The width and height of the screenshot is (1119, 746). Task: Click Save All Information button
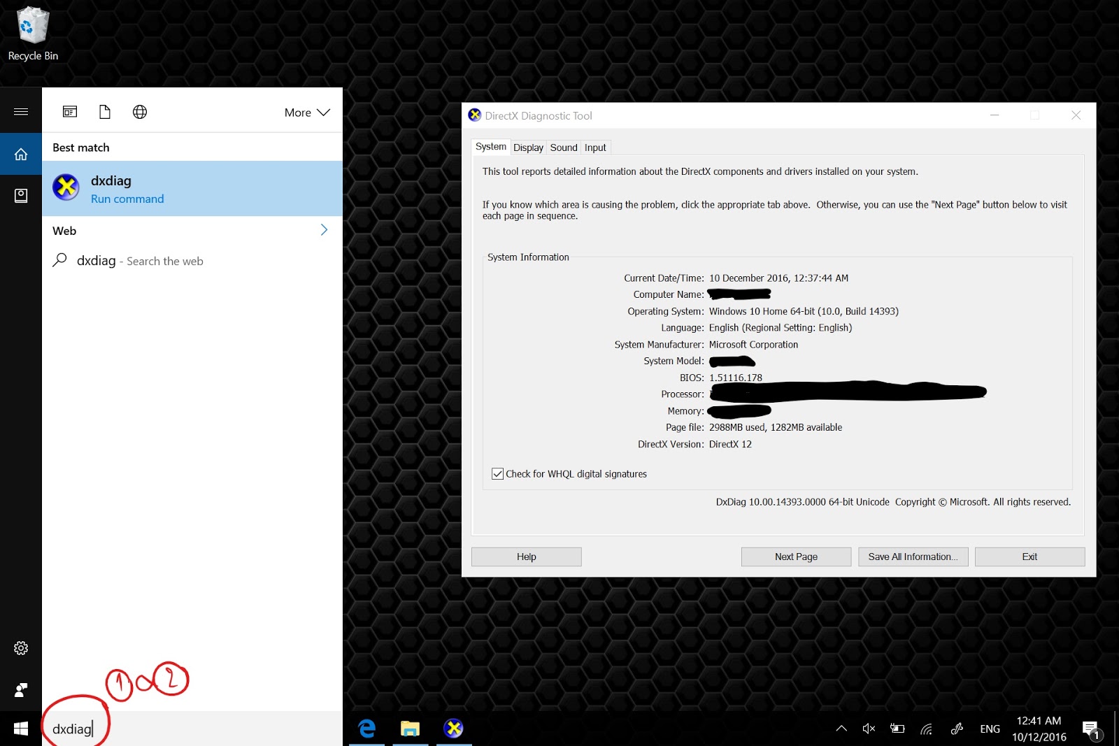(x=913, y=557)
